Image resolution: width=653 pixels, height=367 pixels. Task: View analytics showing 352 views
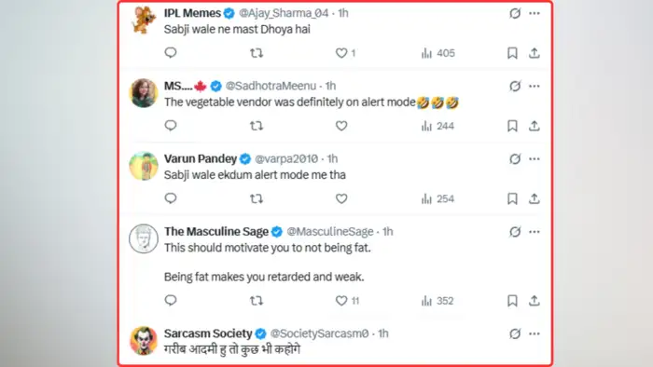click(x=438, y=301)
